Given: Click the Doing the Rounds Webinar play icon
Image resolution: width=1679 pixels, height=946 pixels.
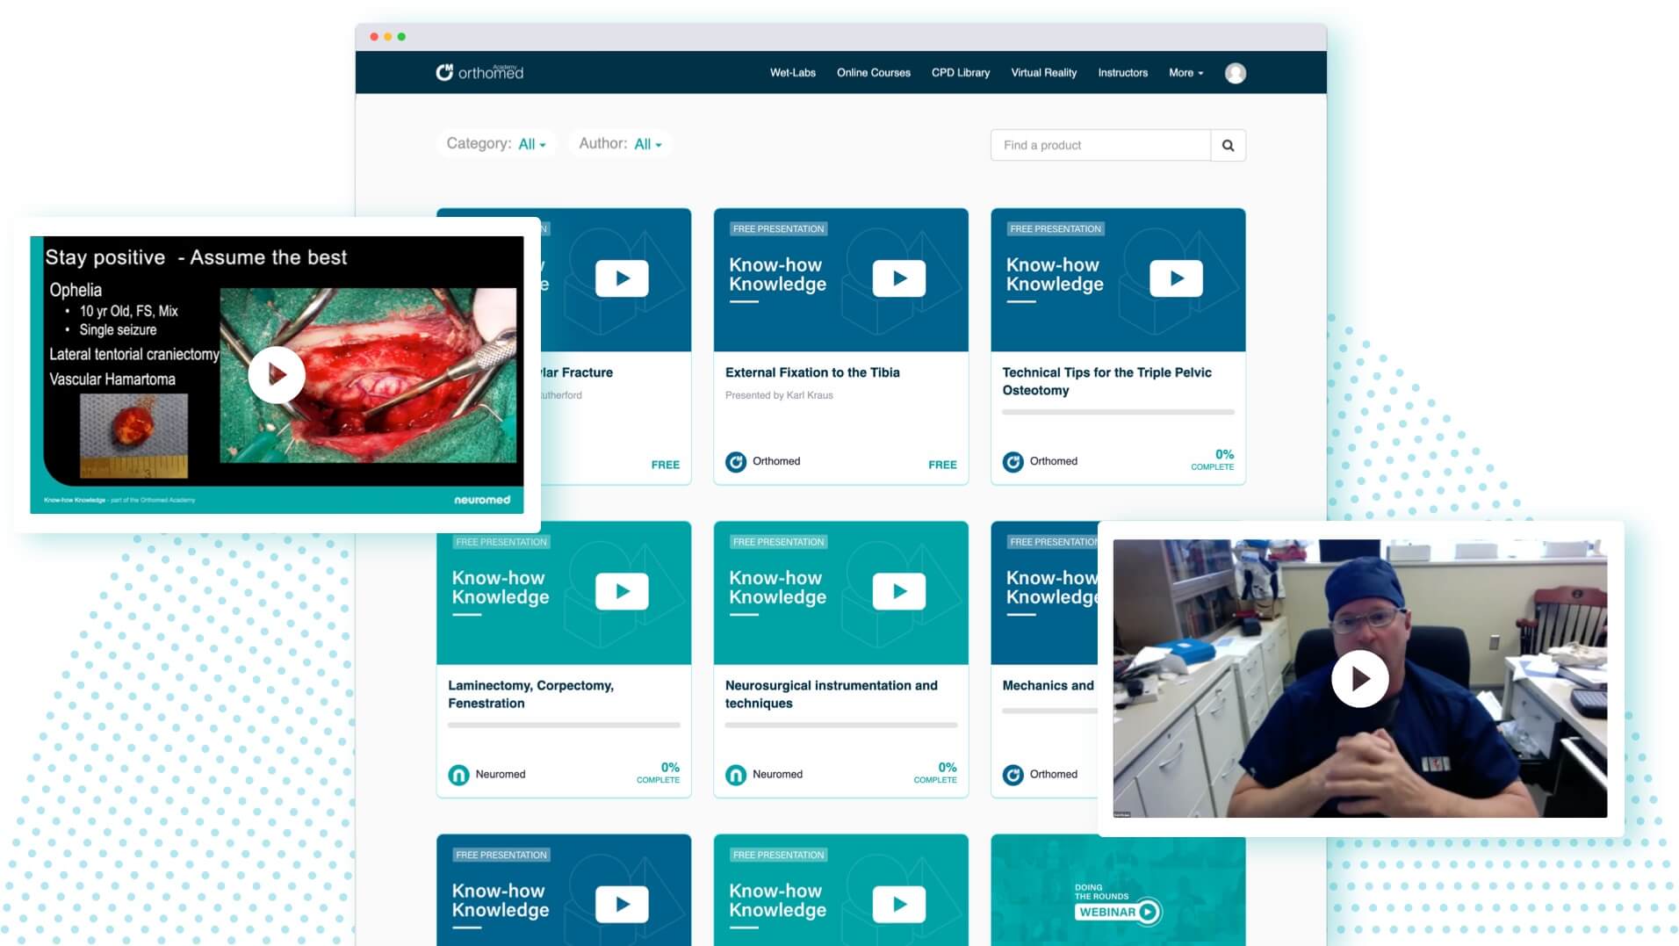Looking at the screenshot, I should coord(1149,912).
